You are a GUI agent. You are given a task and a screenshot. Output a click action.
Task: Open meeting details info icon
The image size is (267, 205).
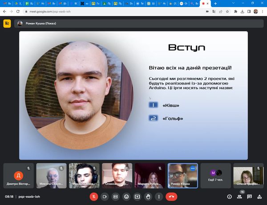(x=230, y=196)
